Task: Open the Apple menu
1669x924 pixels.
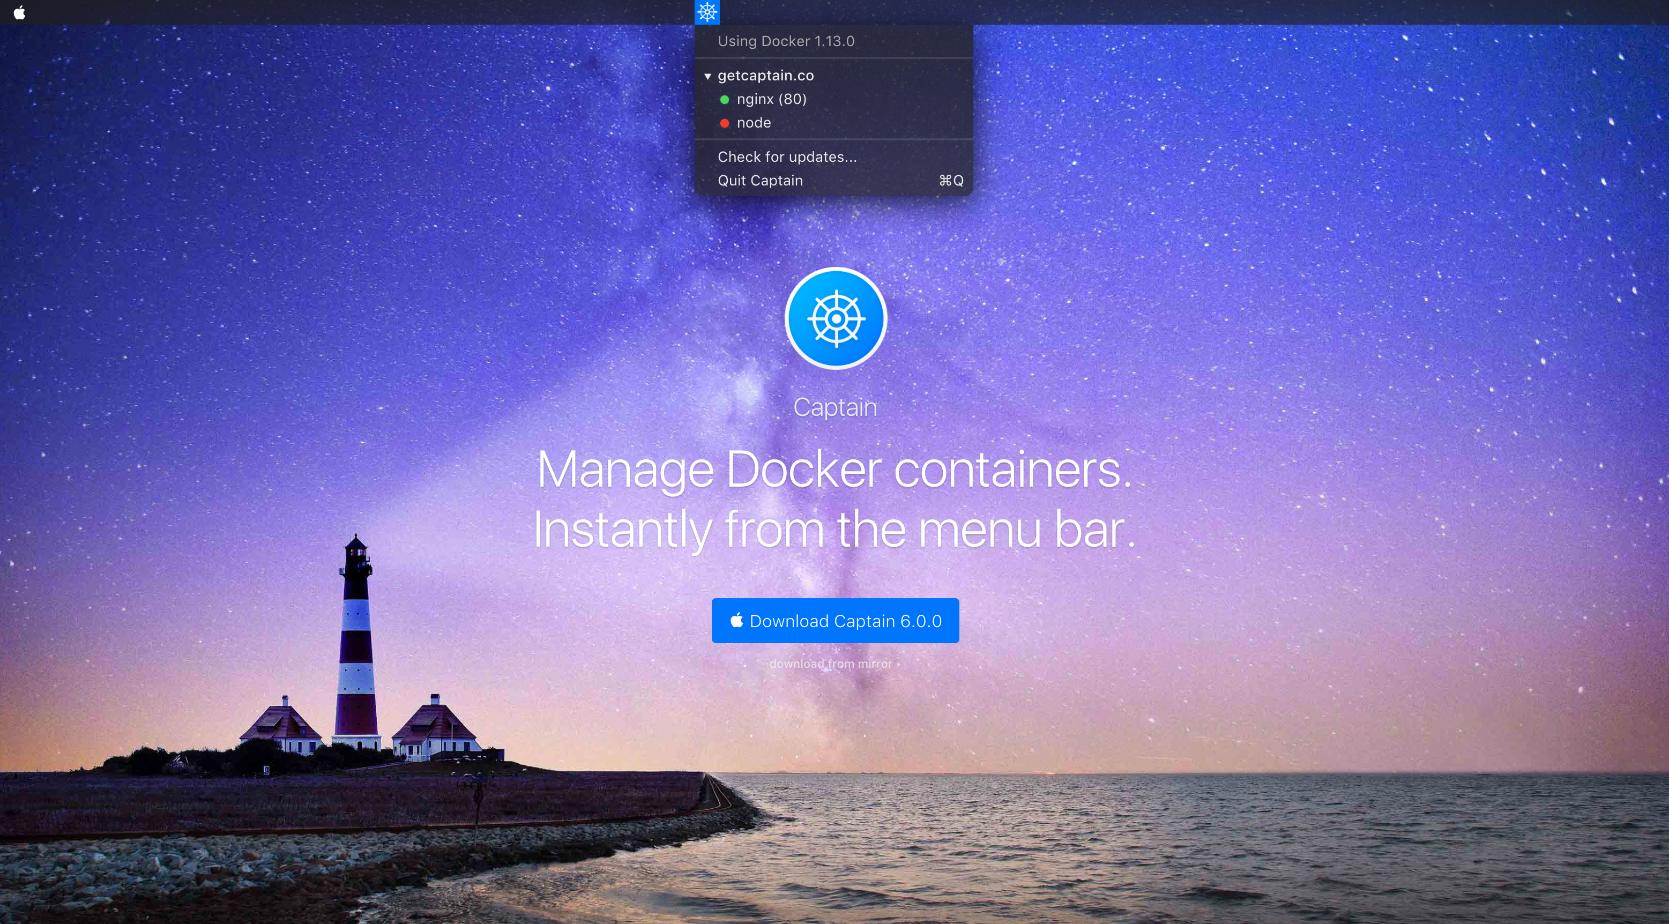Action: coord(19,12)
